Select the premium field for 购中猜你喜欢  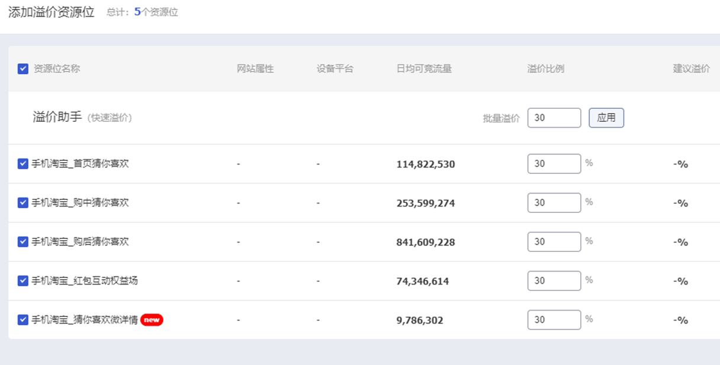point(554,203)
